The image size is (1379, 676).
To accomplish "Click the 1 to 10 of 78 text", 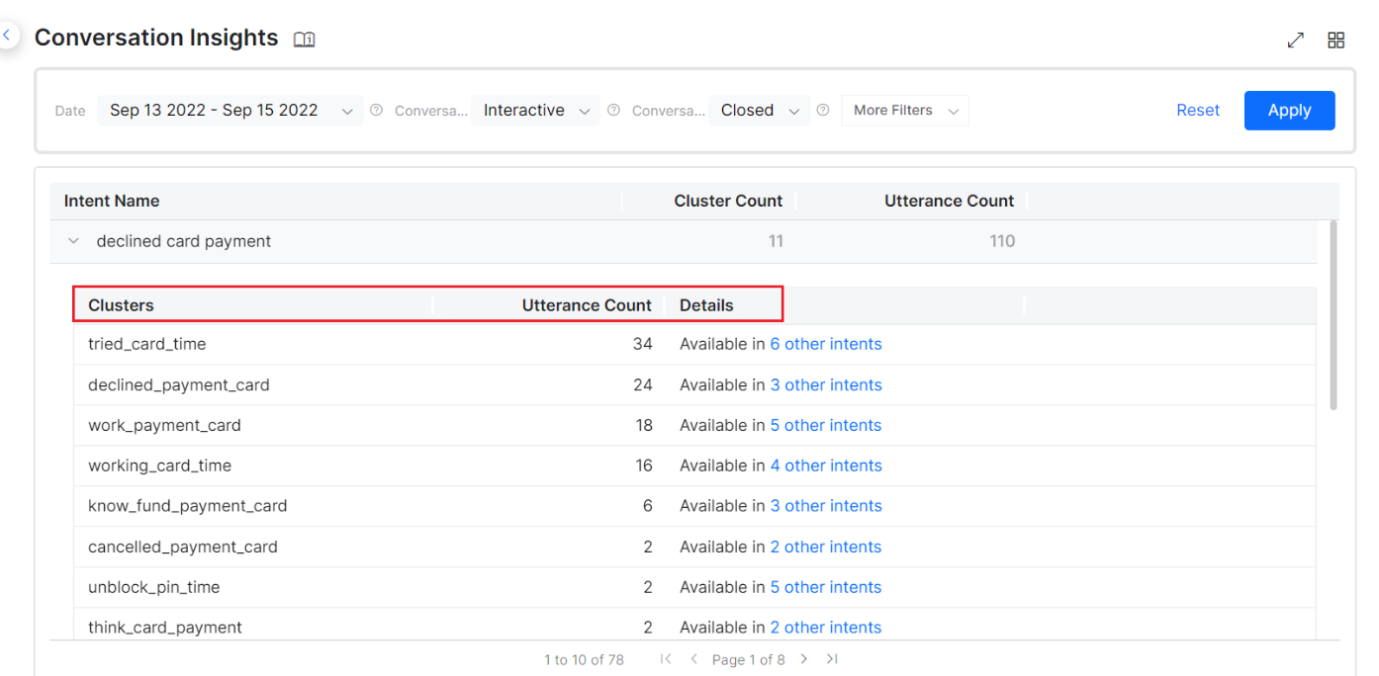I will (x=584, y=659).
